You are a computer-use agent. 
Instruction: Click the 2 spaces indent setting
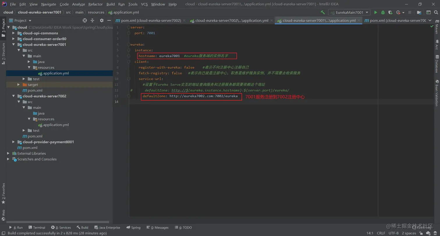tap(409, 233)
